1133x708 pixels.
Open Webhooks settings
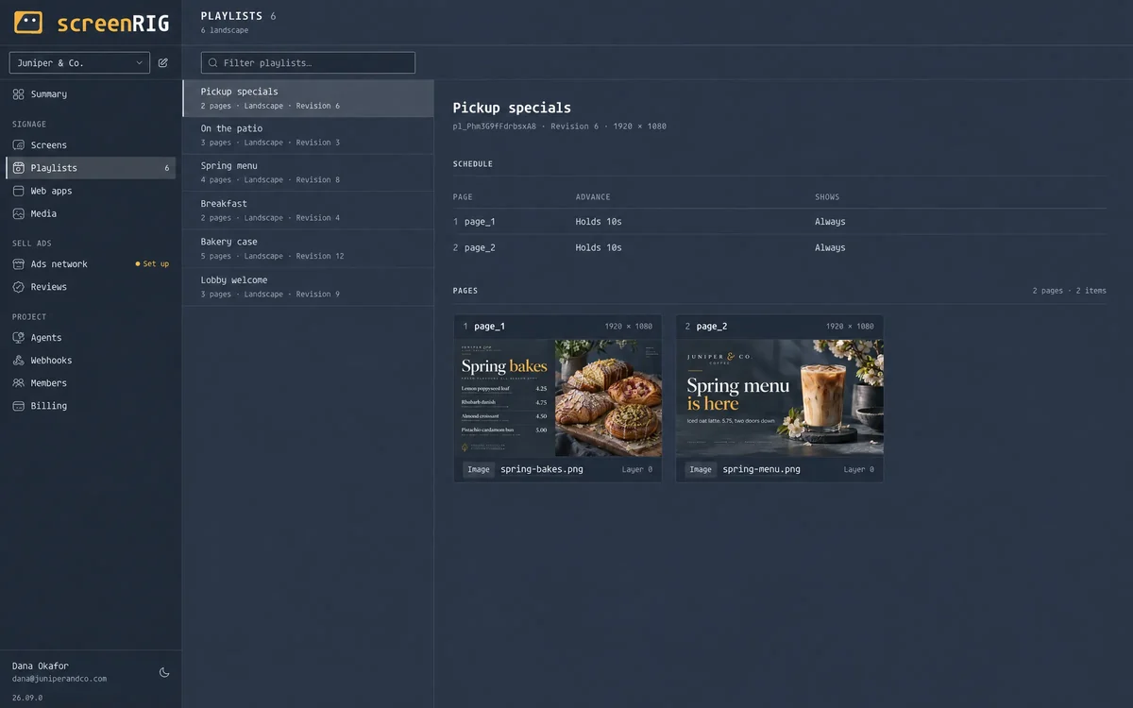pos(91,361)
